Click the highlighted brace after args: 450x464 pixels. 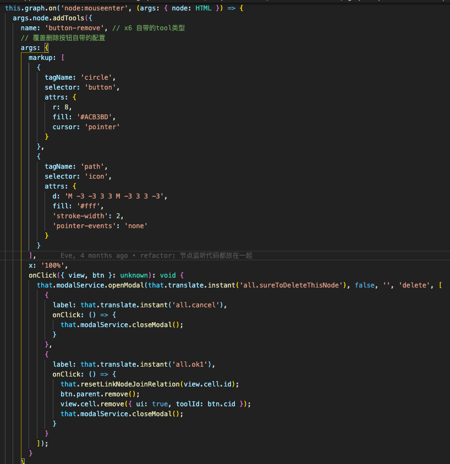(x=46, y=48)
